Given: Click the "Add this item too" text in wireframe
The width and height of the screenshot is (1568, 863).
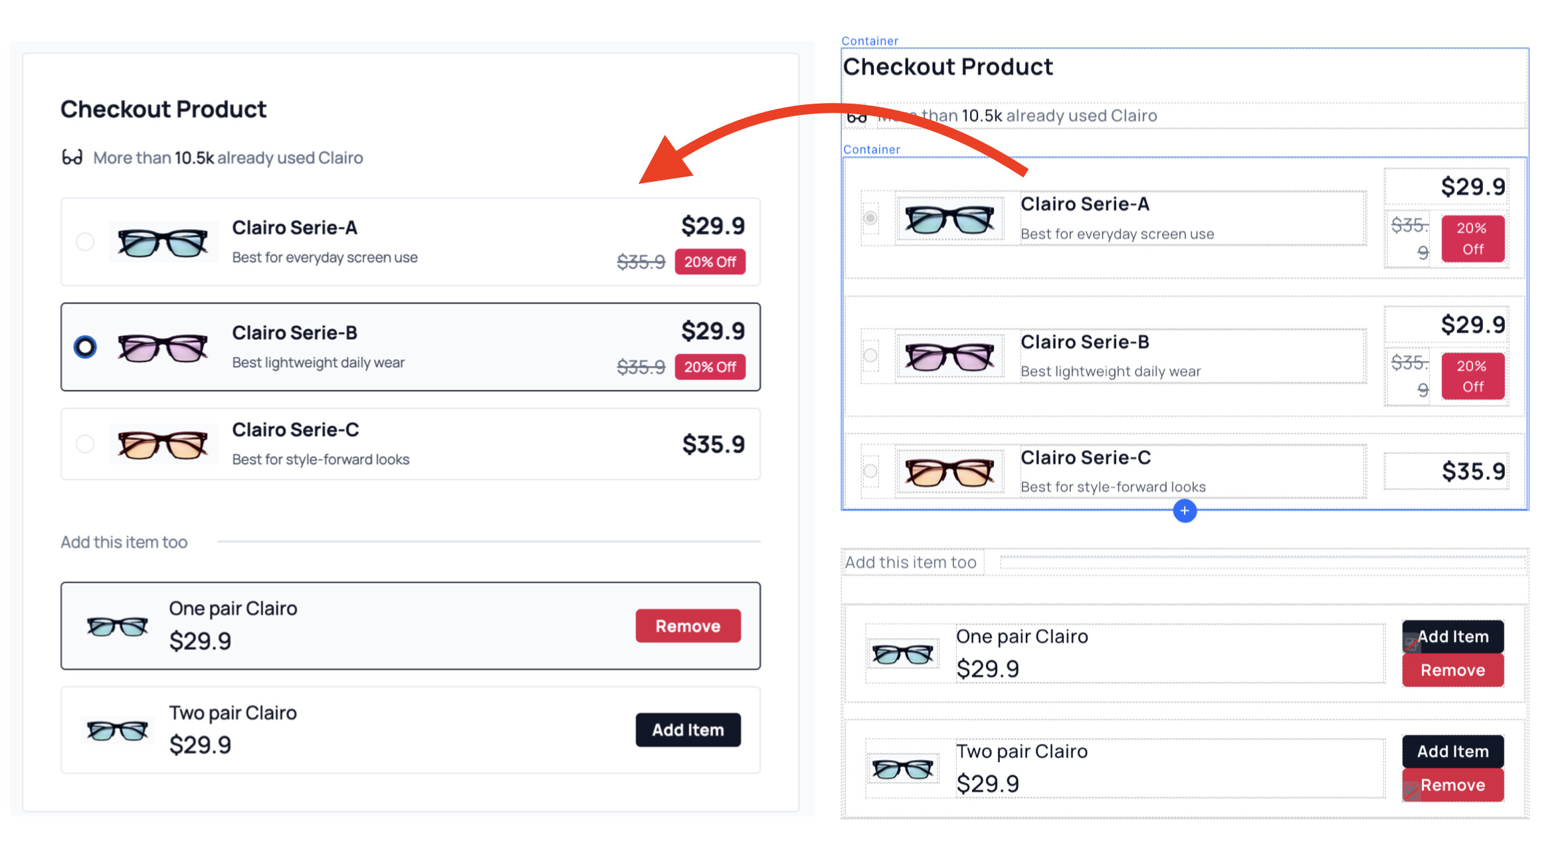Looking at the screenshot, I should (x=910, y=562).
